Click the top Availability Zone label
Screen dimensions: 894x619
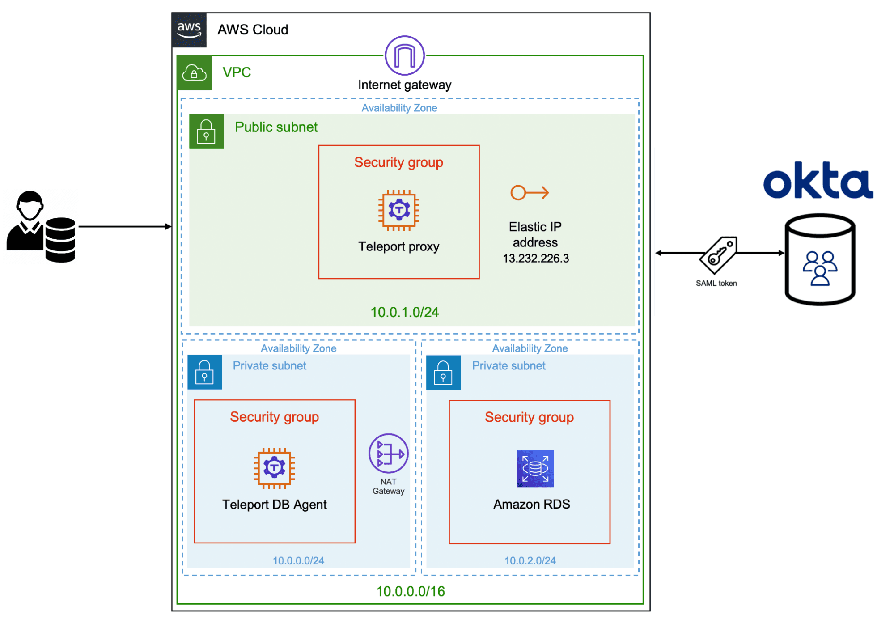point(399,108)
